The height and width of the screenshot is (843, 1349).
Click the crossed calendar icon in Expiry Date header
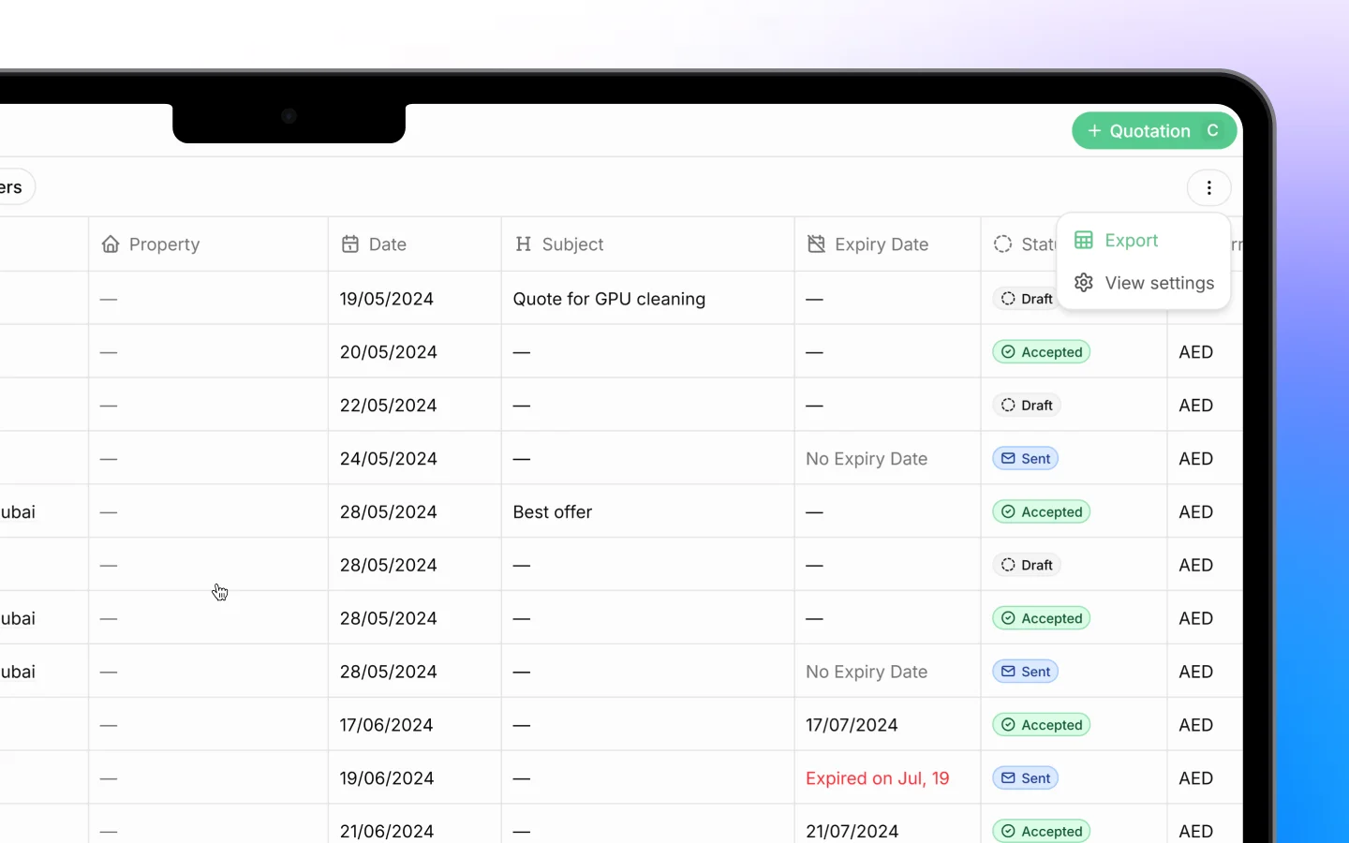[817, 244]
